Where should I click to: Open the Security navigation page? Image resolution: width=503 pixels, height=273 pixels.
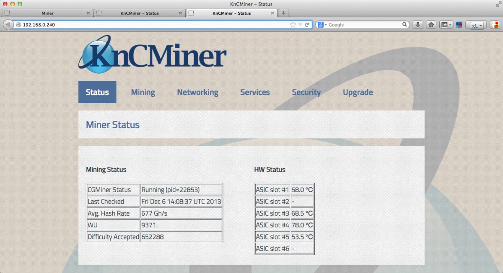tap(306, 93)
